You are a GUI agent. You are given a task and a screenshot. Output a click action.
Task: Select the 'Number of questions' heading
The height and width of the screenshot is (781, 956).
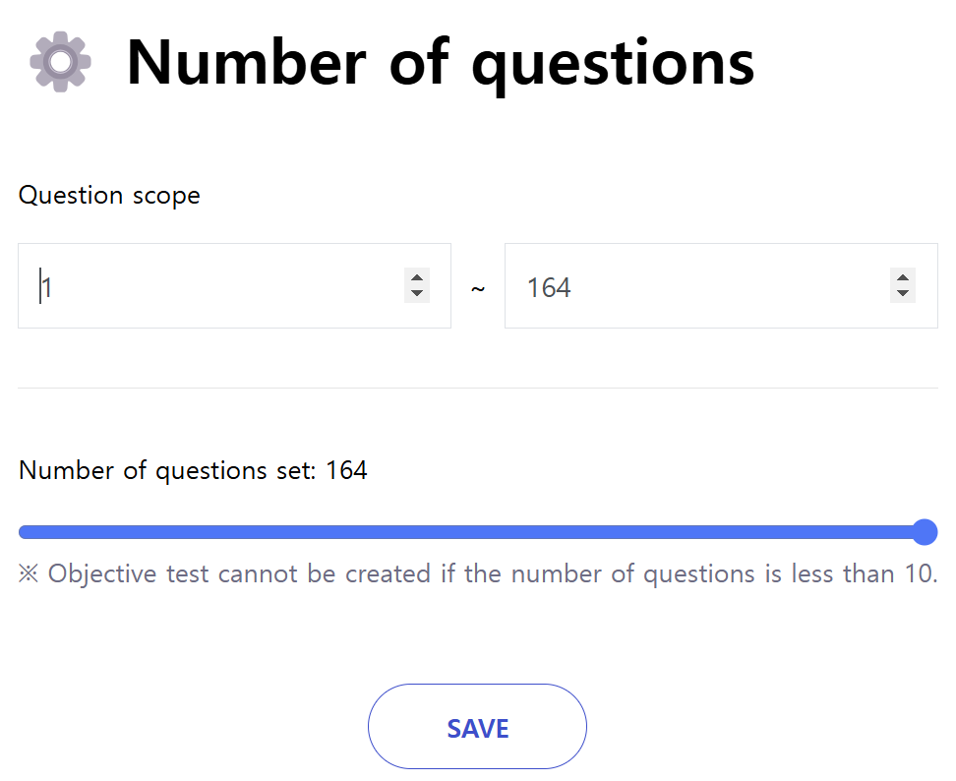(x=440, y=61)
